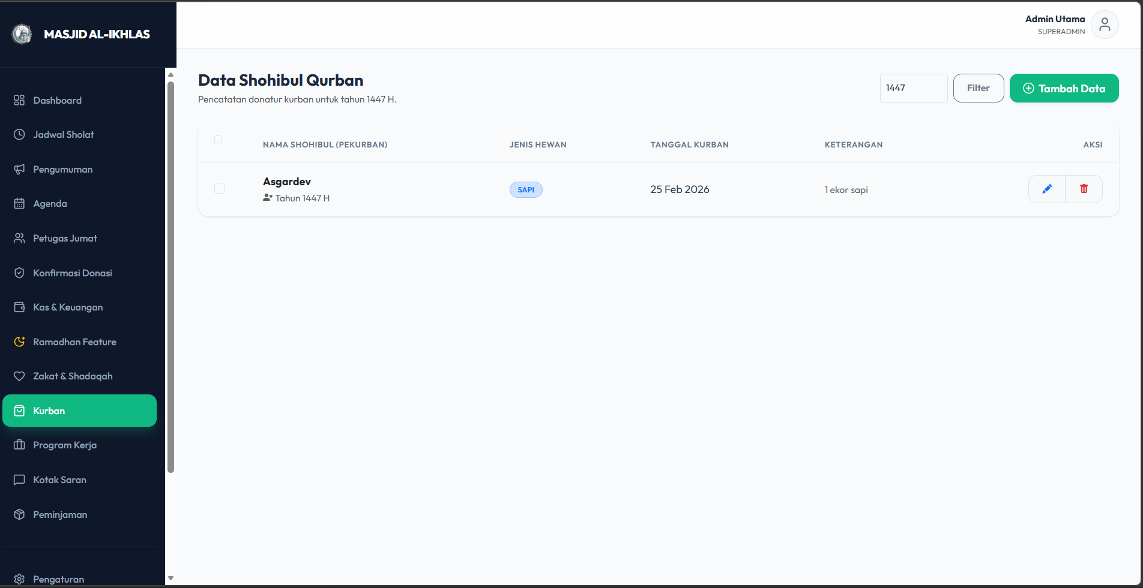
Task: Open Pengumuman section
Action: click(x=79, y=169)
